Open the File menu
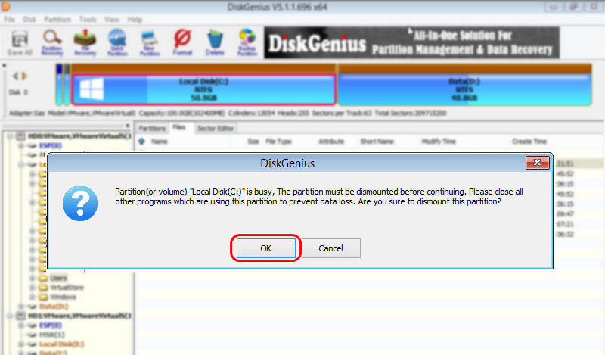 click(x=9, y=20)
